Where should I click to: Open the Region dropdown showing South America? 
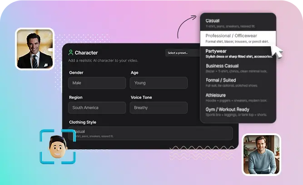(97, 107)
